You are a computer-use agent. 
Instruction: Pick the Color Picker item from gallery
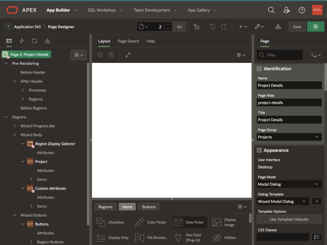(x=151, y=222)
